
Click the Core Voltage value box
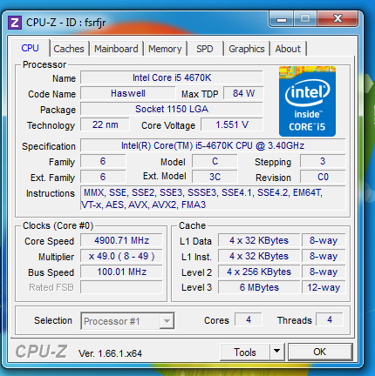(232, 124)
